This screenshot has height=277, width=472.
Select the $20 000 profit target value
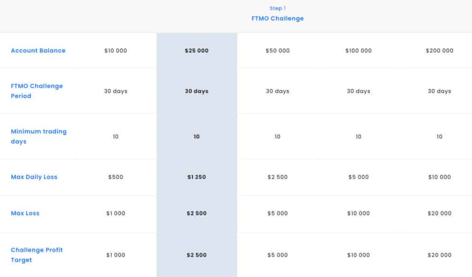[439, 255]
